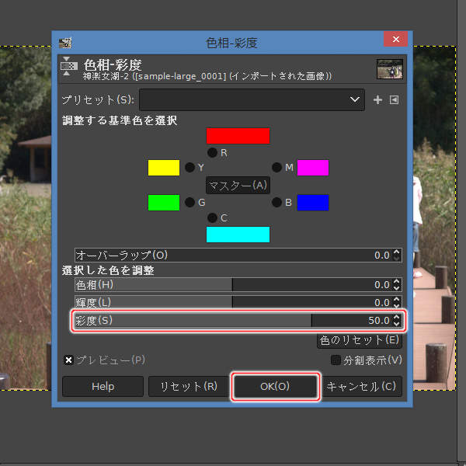Click the オーバーラップ(O) stepper arrows

396,255
